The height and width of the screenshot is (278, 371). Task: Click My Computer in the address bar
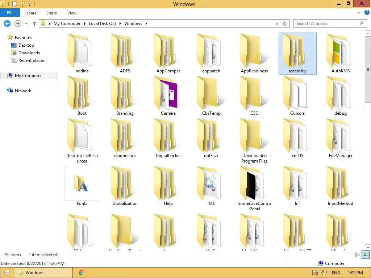point(67,24)
